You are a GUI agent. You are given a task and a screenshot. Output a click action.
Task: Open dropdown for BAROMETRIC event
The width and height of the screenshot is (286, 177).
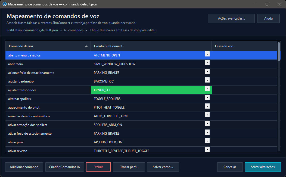[x=207, y=80]
